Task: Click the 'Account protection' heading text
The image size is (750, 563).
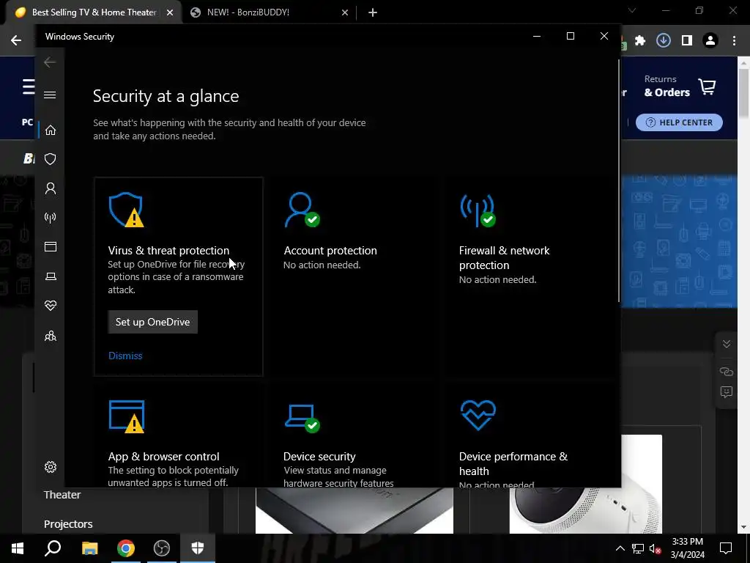Action: pos(330,251)
